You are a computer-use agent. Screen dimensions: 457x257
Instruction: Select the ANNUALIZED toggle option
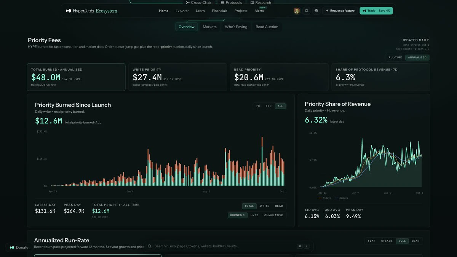point(417,57)
